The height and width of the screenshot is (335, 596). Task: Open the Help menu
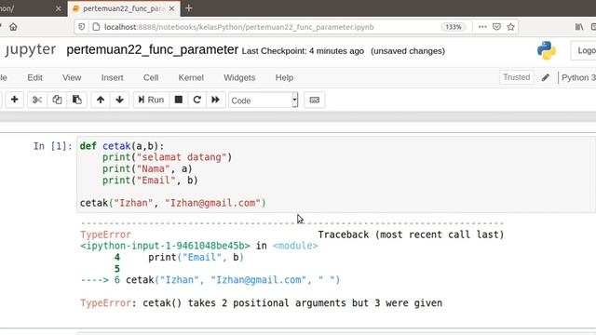[x=284, y=77]
